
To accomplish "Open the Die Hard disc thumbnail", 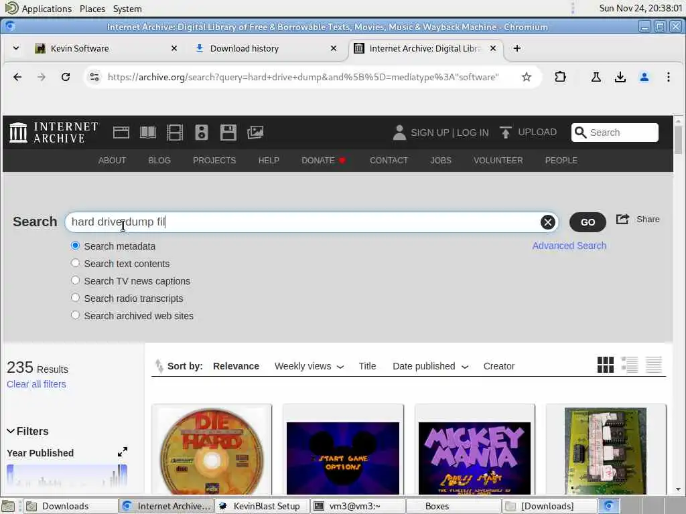I will [212, 450].
